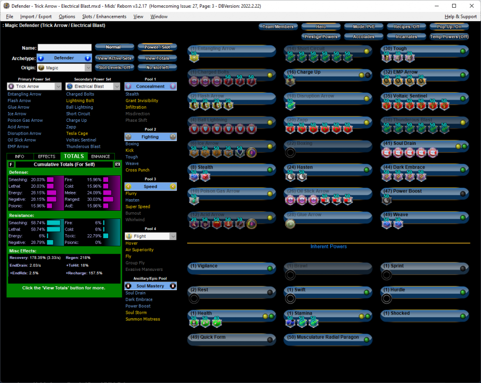The width and height of the screenshot is (481, 383).
Task: Click the Name text field
Action: coord(64,48)
